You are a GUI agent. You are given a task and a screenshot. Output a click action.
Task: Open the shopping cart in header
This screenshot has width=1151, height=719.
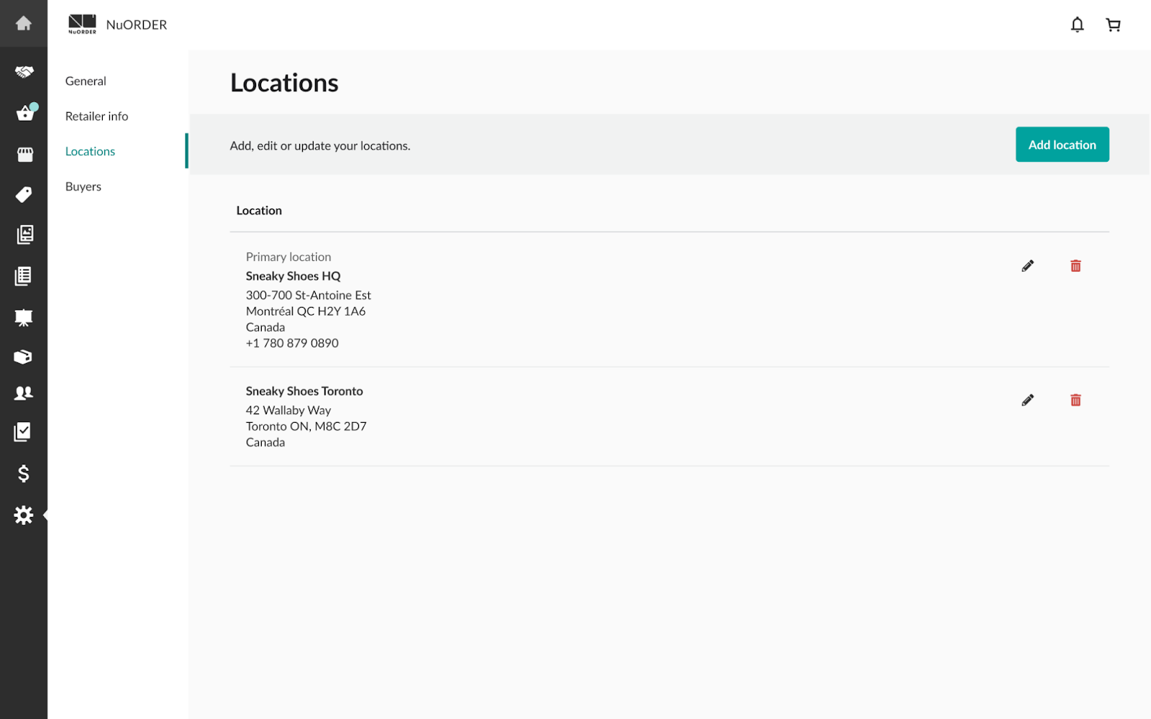point(1113,25)
